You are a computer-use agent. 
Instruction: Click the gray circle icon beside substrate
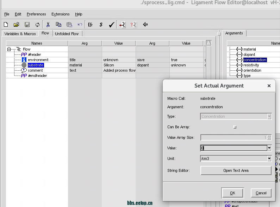pos(24,65)
